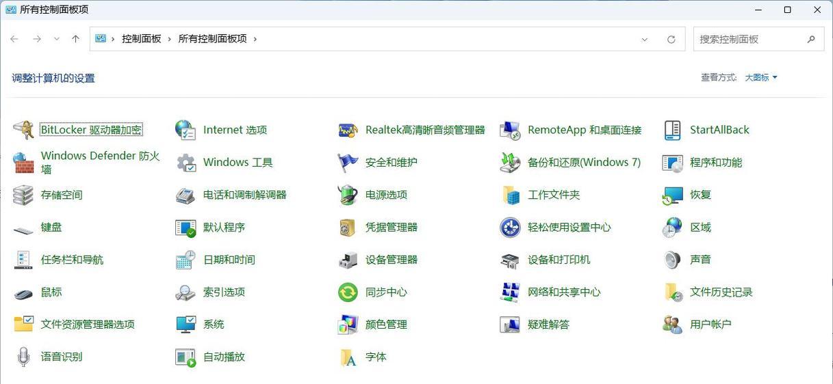Open the StartAllBack icon

click(x=672, y=130)
